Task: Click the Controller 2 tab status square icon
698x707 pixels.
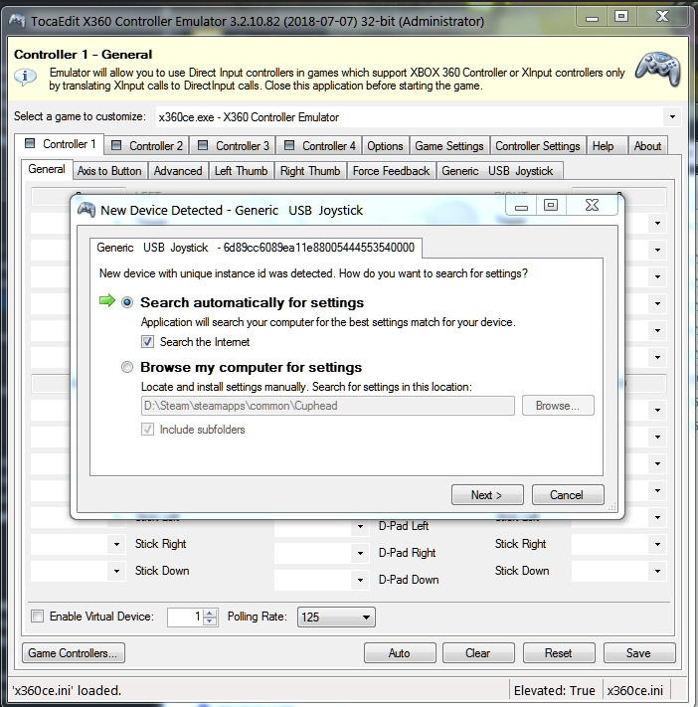Action: [x=116, y=145]
